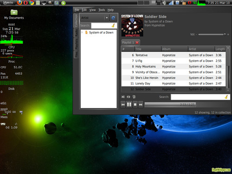
Task: Open the Tools menu
Action: point(102,10)
